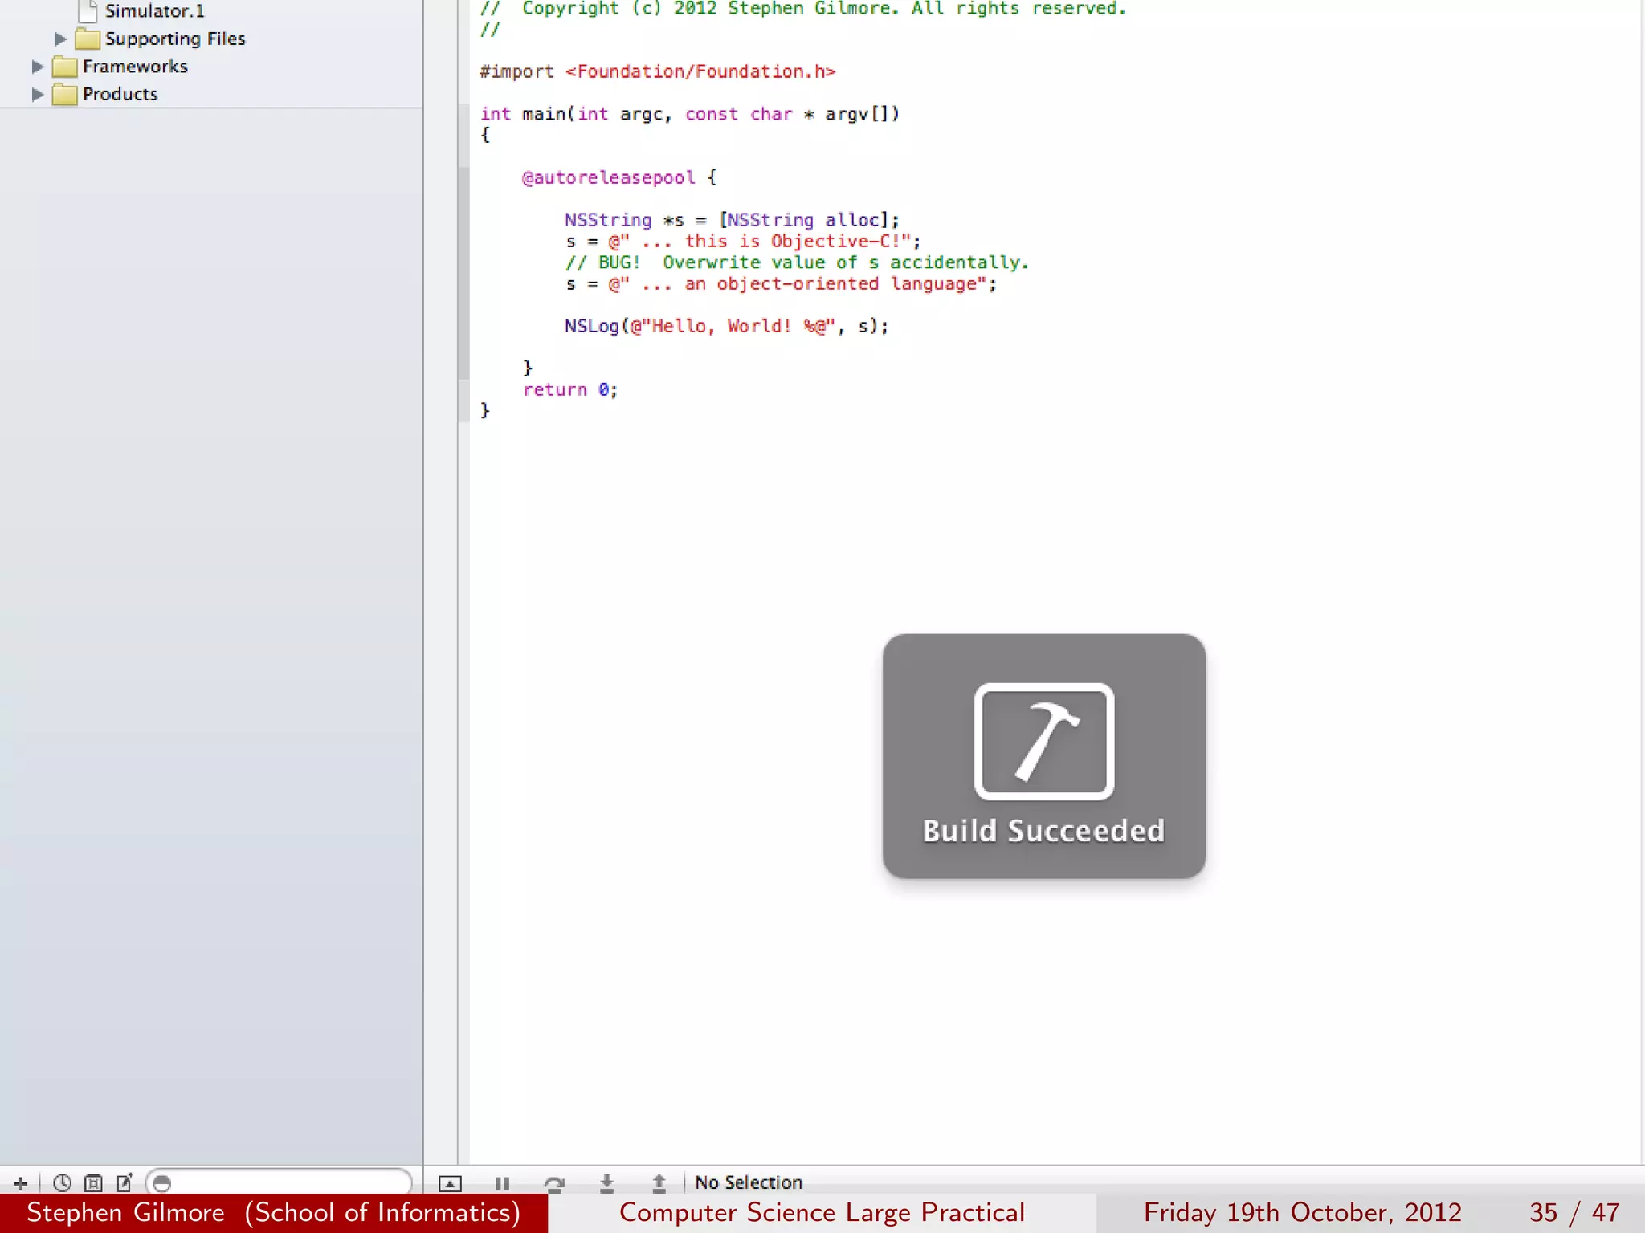Click the Step Over debug icon
The image size is (1645, 1233).
click(x=554, y=1183)
